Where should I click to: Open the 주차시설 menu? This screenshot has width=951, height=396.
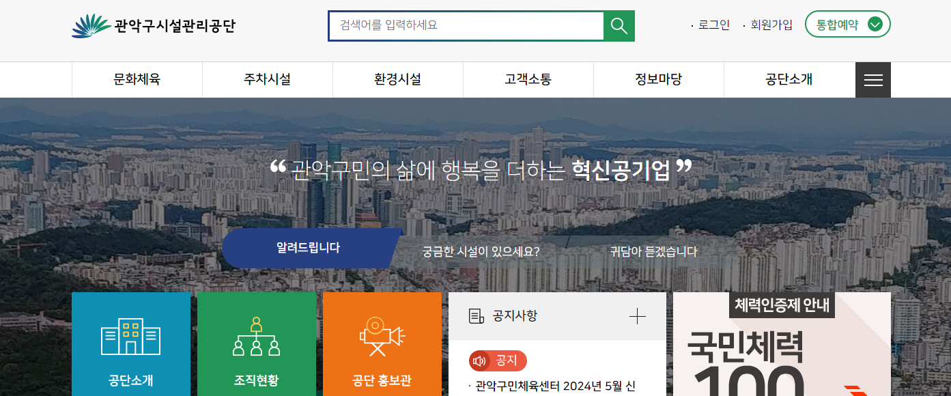click(x=268, y=80)
